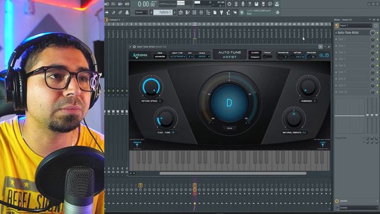This screenshot has height=214, width=380.
Task: Click the orange marker icon above track 22 at bottom
Action: pos(195,185)
